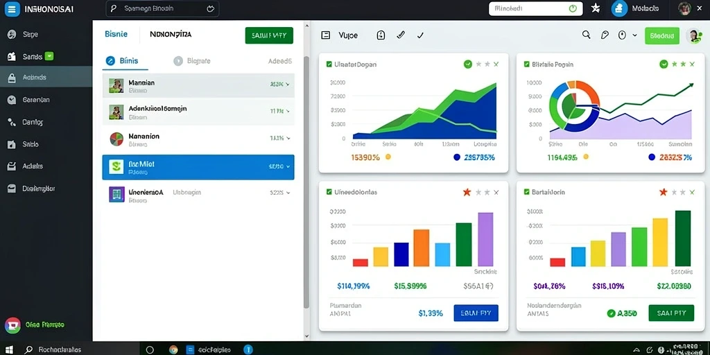Click the star icon in top bar
Viewport: 710px width, 355px height.
click(596, 8)
